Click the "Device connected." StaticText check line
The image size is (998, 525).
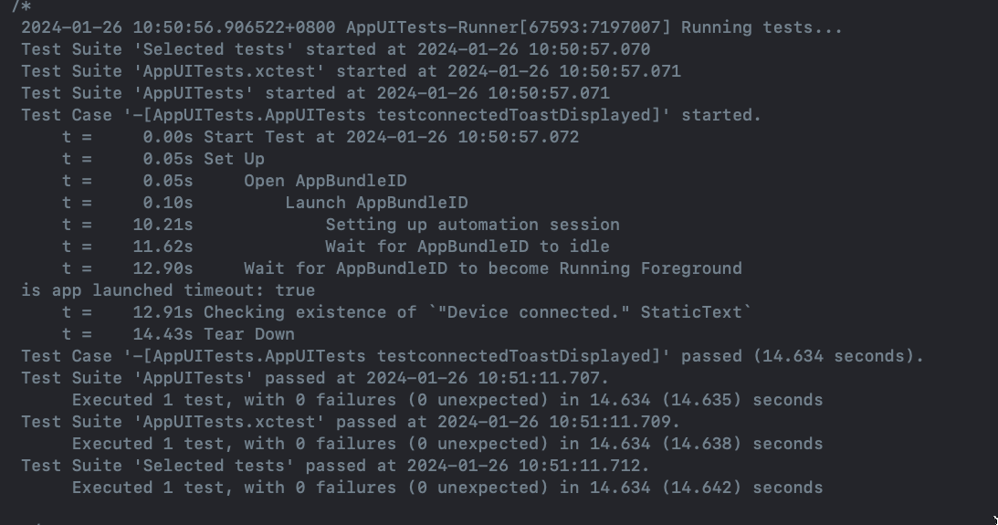click(x=478, y=312)
